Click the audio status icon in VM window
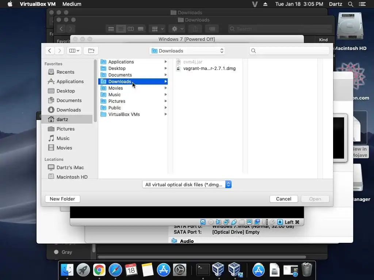The width and height of the screenshot is (374, 280). pyautogui.click(x=218, y=222)
